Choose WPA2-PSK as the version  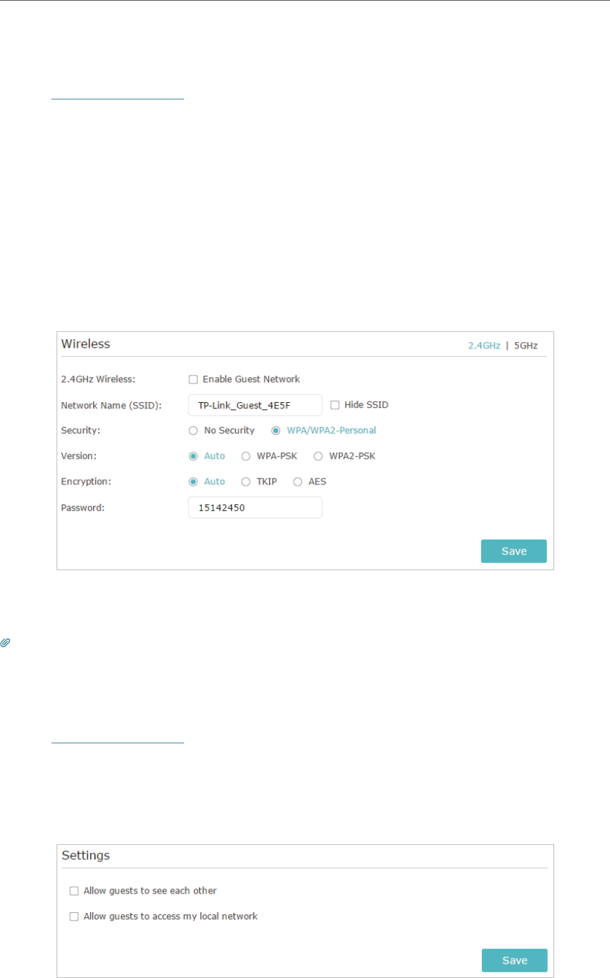click(x=318, y=456)
